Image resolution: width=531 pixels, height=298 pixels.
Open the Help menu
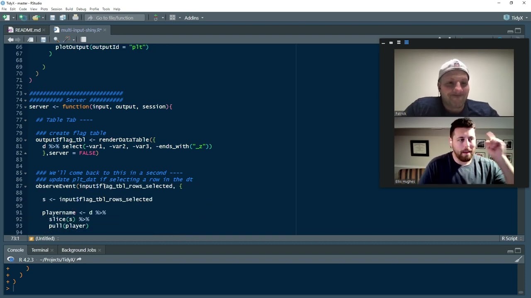tap(117, 9)
